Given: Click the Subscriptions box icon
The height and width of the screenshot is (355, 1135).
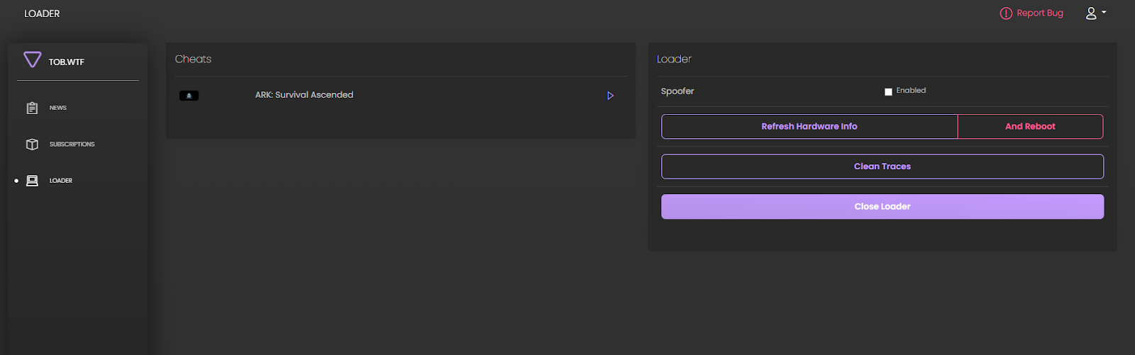Looking at the screenshot, I should coord(32,144).
